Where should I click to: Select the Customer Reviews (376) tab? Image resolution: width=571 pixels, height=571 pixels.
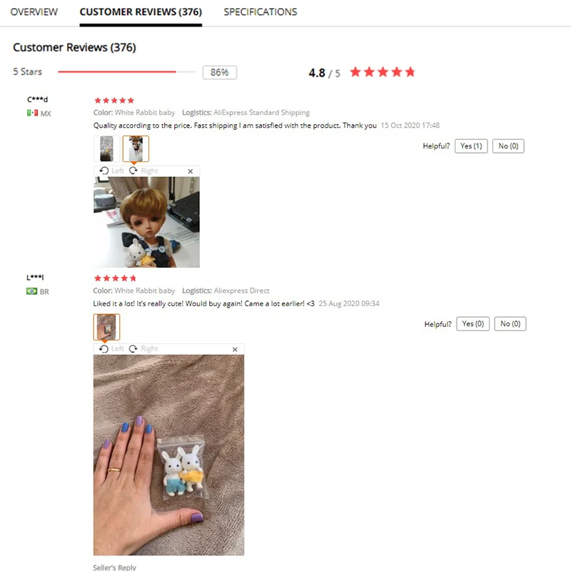point(141,12)
